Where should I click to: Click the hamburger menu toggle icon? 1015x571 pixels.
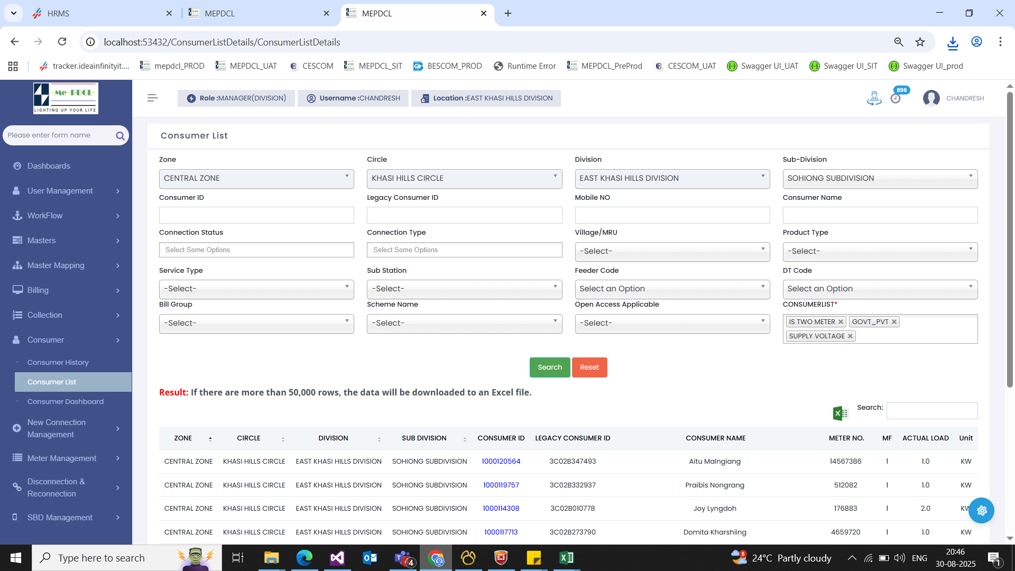tap(153, 98)
